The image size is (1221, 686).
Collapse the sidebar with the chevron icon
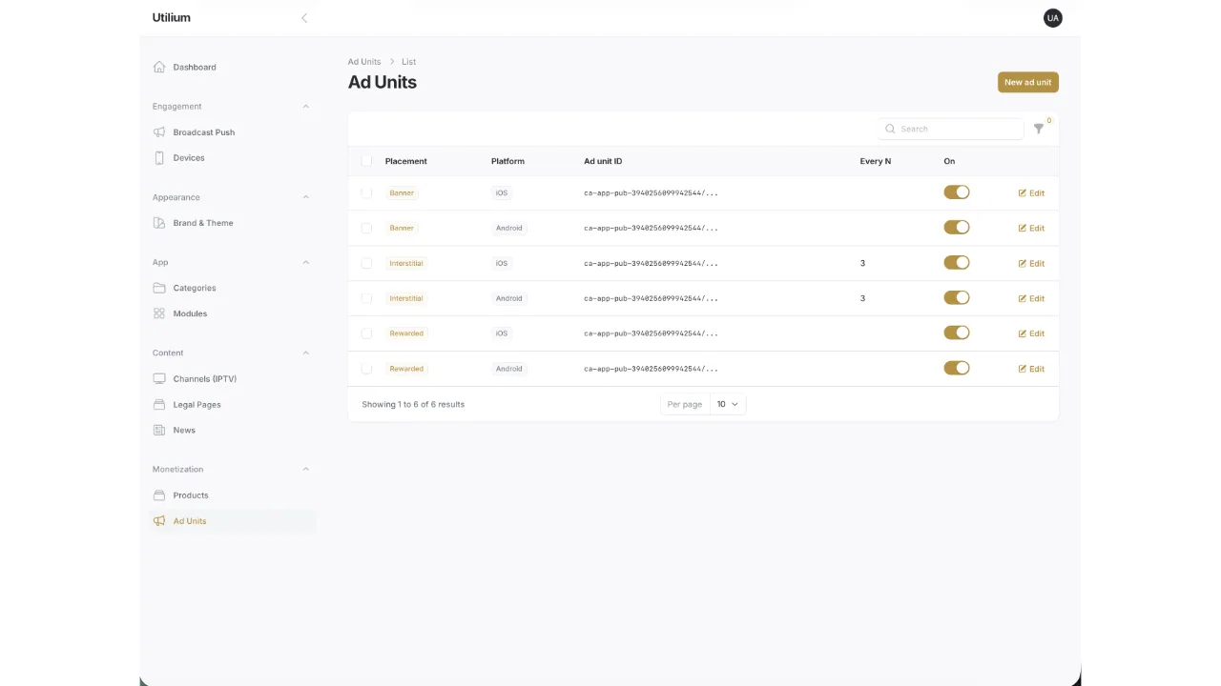pos(304,18)
